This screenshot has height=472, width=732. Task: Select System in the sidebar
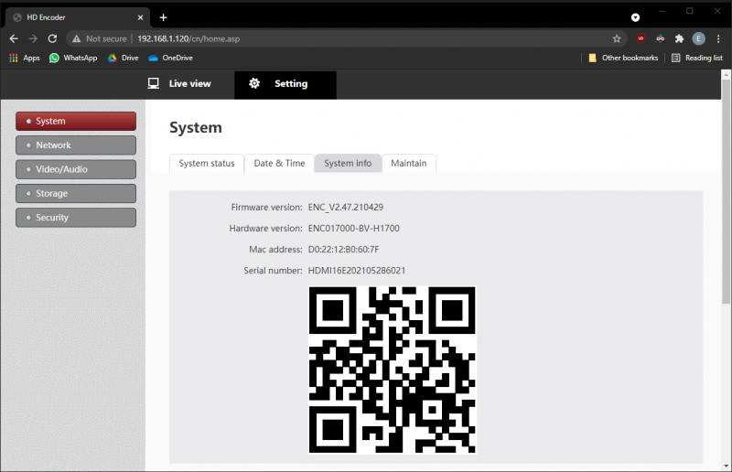click(76, 121)
